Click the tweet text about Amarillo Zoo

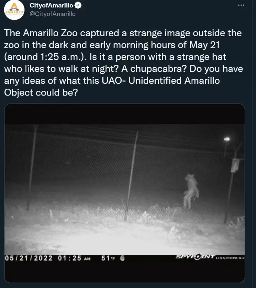pos(123,63)
